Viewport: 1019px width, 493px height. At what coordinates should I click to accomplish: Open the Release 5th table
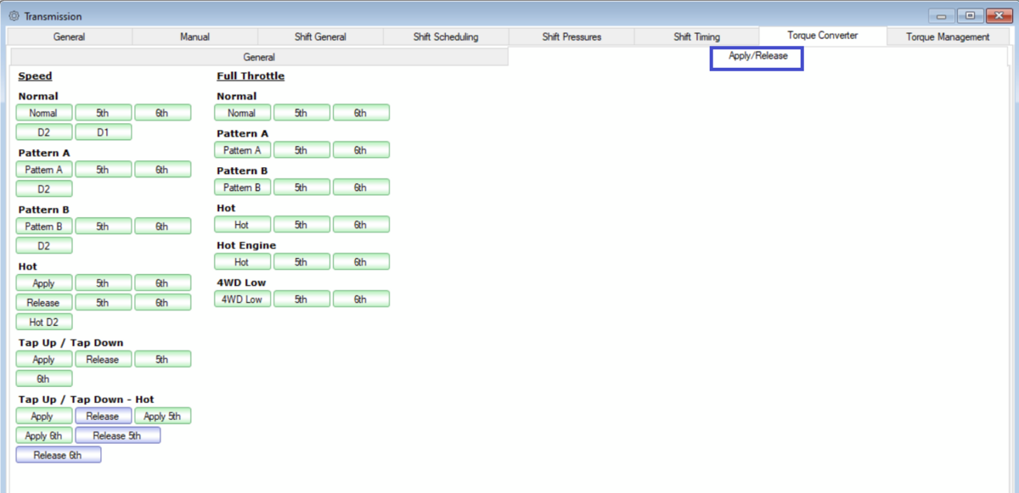pos(117,435)
